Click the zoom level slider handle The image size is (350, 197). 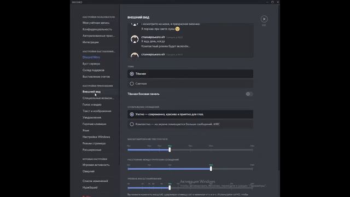(170, 188)
